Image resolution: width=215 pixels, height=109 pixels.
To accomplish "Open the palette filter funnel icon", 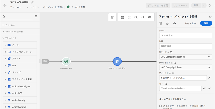I will [36, 17].
